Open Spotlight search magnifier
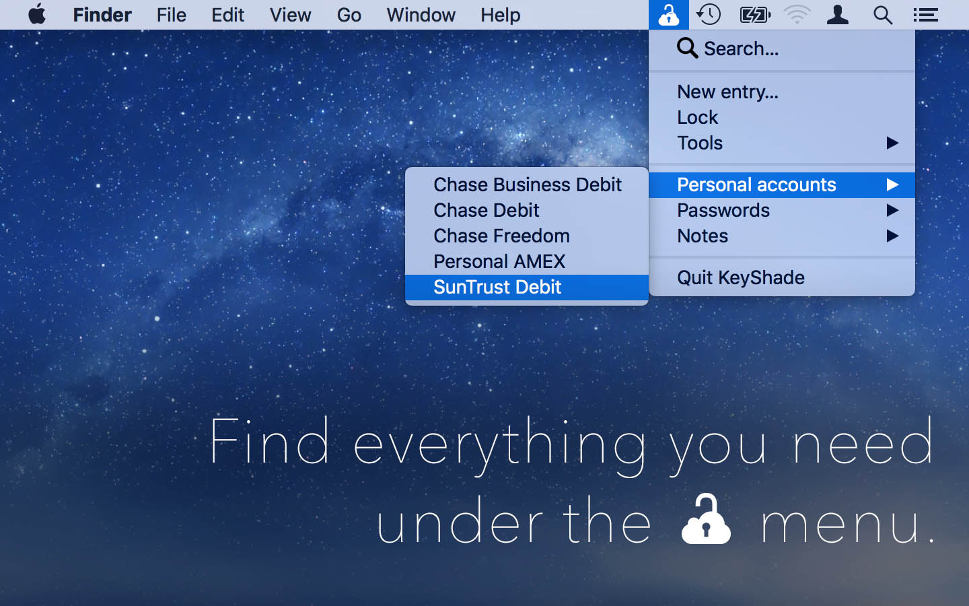The image size is (969, 606). click(x=883, y=15)
